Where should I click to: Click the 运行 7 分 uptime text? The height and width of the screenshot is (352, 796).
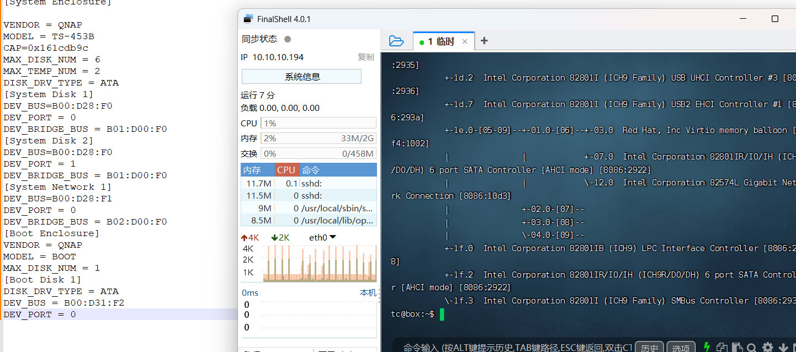[x=258, y=95]
